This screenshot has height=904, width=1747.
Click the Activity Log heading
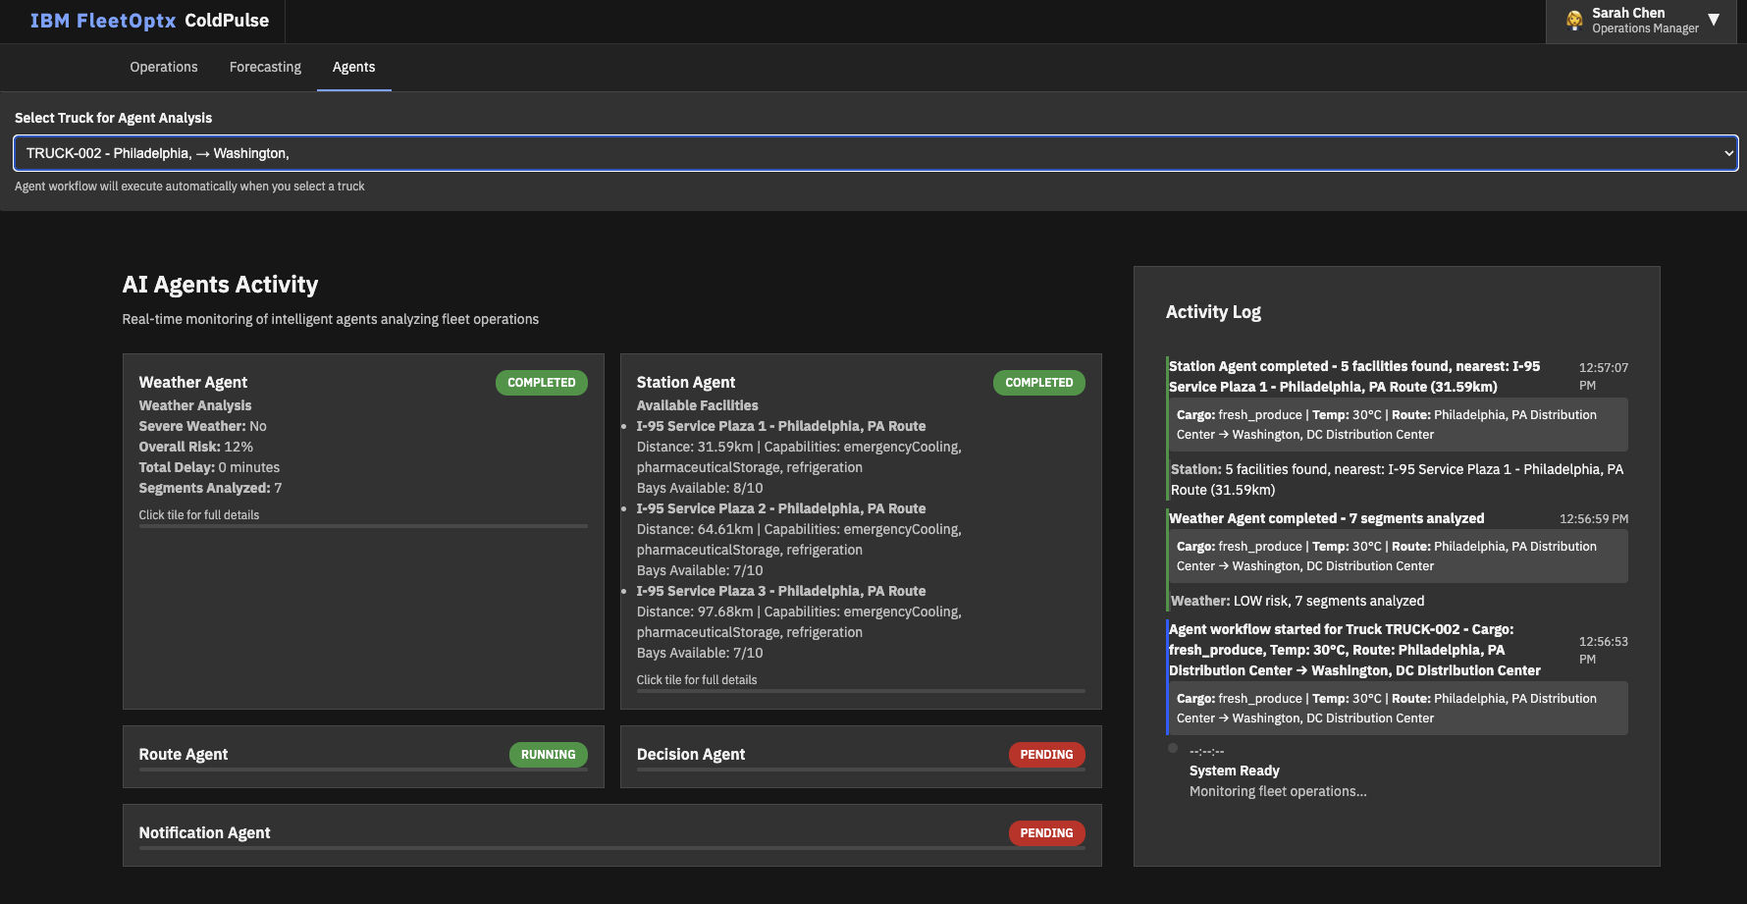(1213, 312)
